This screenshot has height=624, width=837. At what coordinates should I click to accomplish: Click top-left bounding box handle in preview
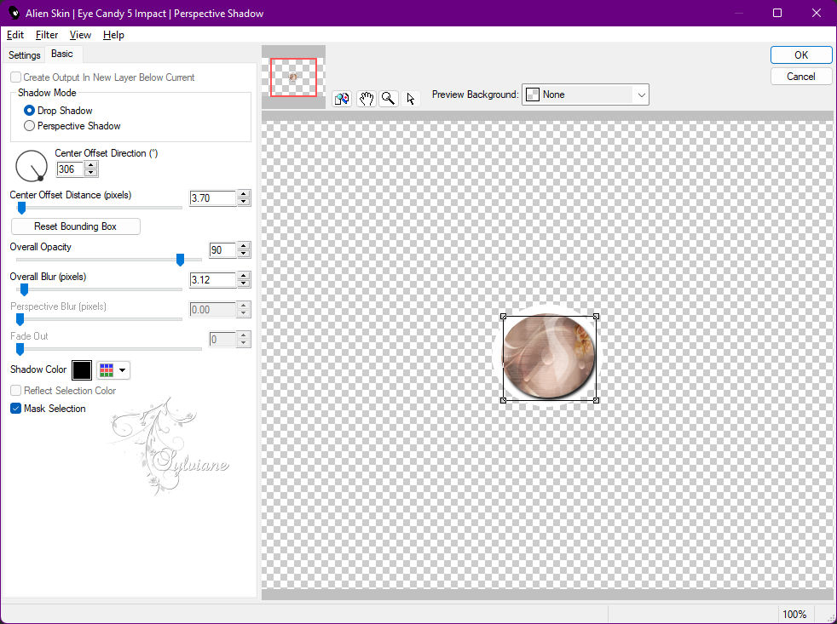[x=504, y=317]
